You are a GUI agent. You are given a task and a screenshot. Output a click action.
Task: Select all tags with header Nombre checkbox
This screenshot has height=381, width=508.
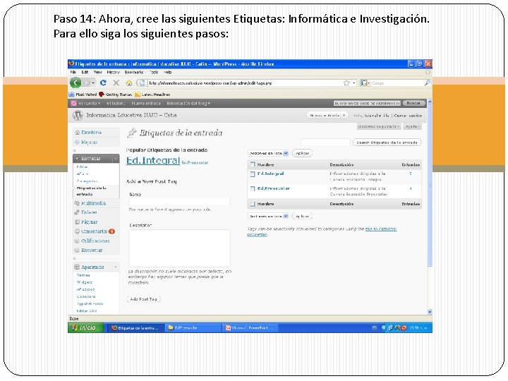point(253,164)
